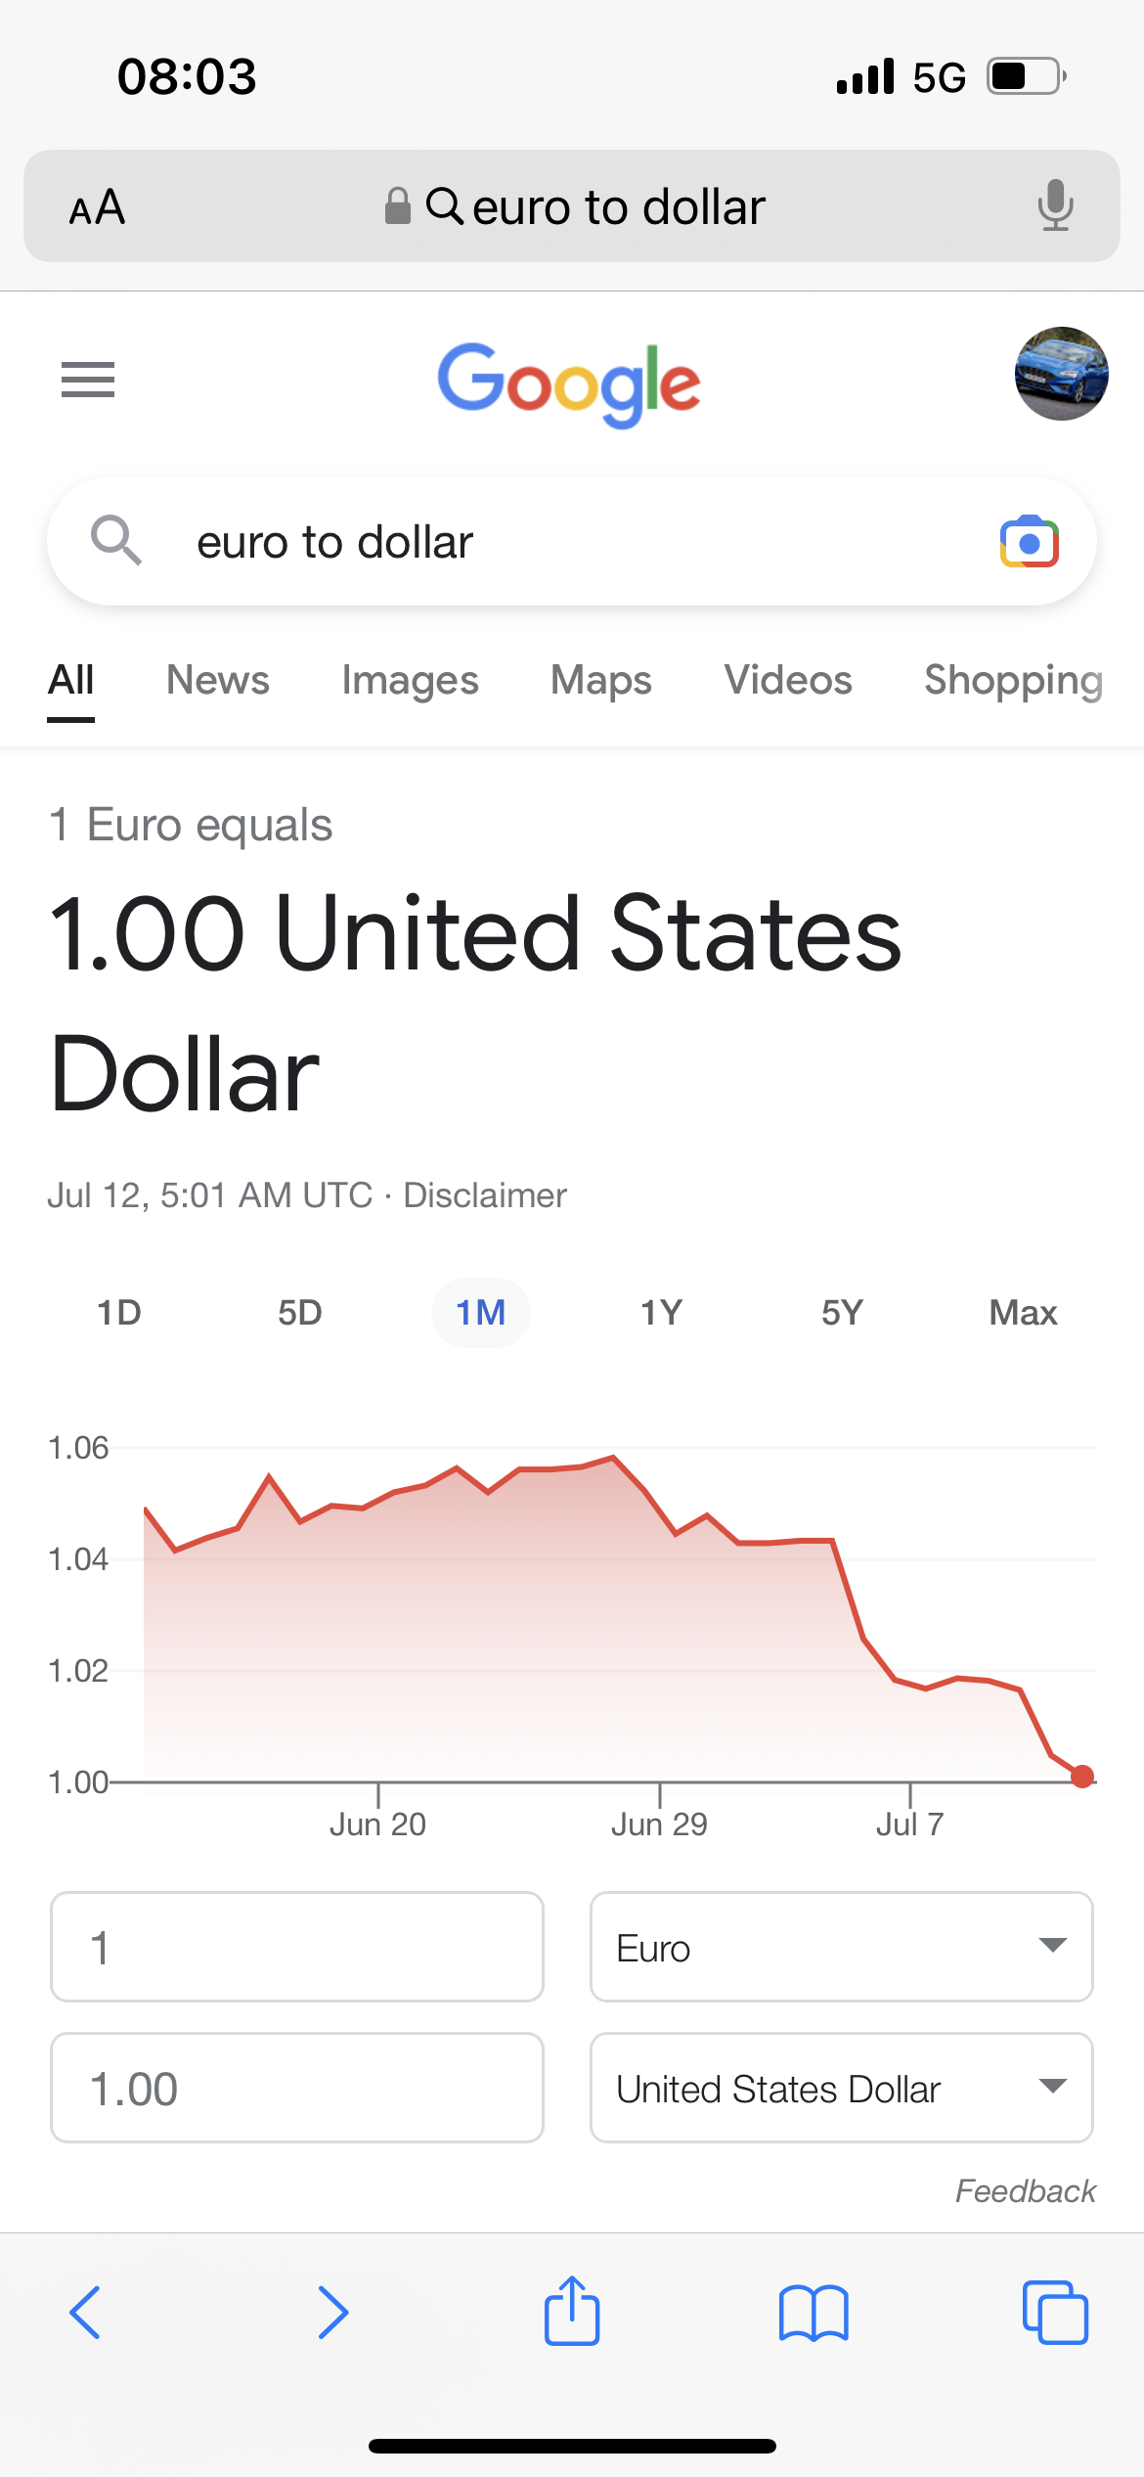Open the Safari share sheet icon
This screenshot has height=2477, width=1144.
pyautogui.click(x=572, y=2311)
